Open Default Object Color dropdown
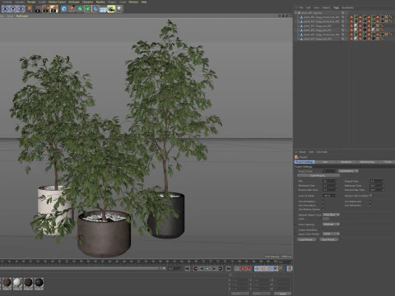 (x=331, y=215)
